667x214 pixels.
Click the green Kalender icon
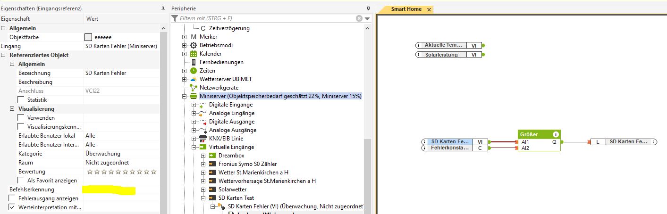(194, 54)
